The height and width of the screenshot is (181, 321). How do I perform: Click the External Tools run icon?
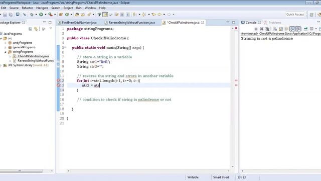click(50, 15)
